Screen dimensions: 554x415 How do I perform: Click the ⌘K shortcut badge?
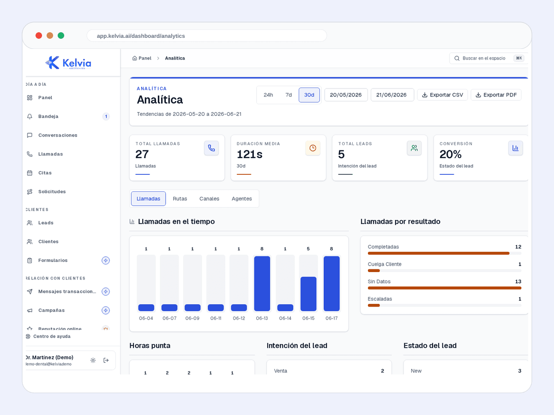519,58
